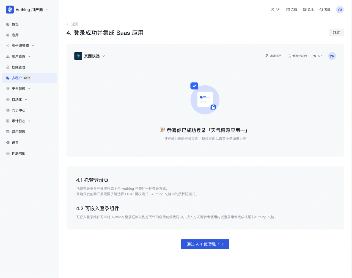The width and height of the screenshot is (352, 278).
Task: Click the Authing shield logo icon
Action: point(10,10)
